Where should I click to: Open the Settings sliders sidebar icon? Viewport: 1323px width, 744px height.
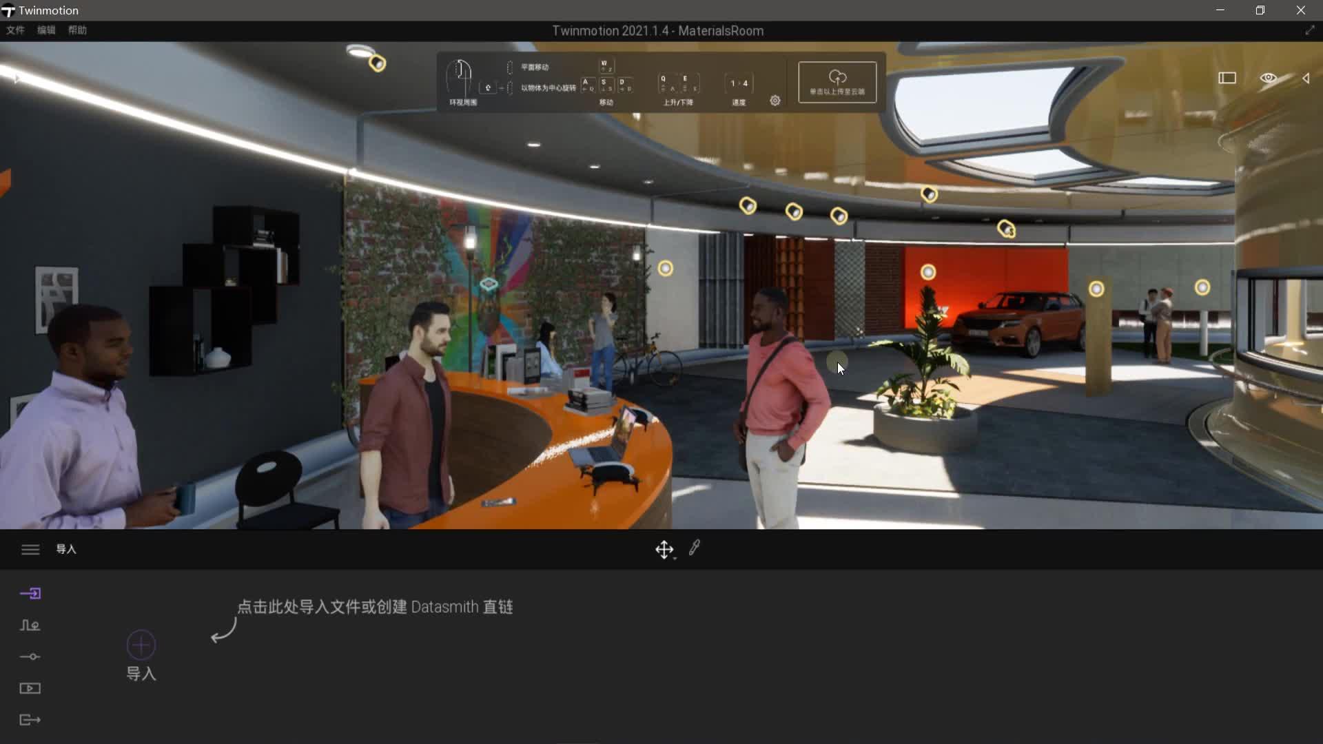tap(30, 657)
